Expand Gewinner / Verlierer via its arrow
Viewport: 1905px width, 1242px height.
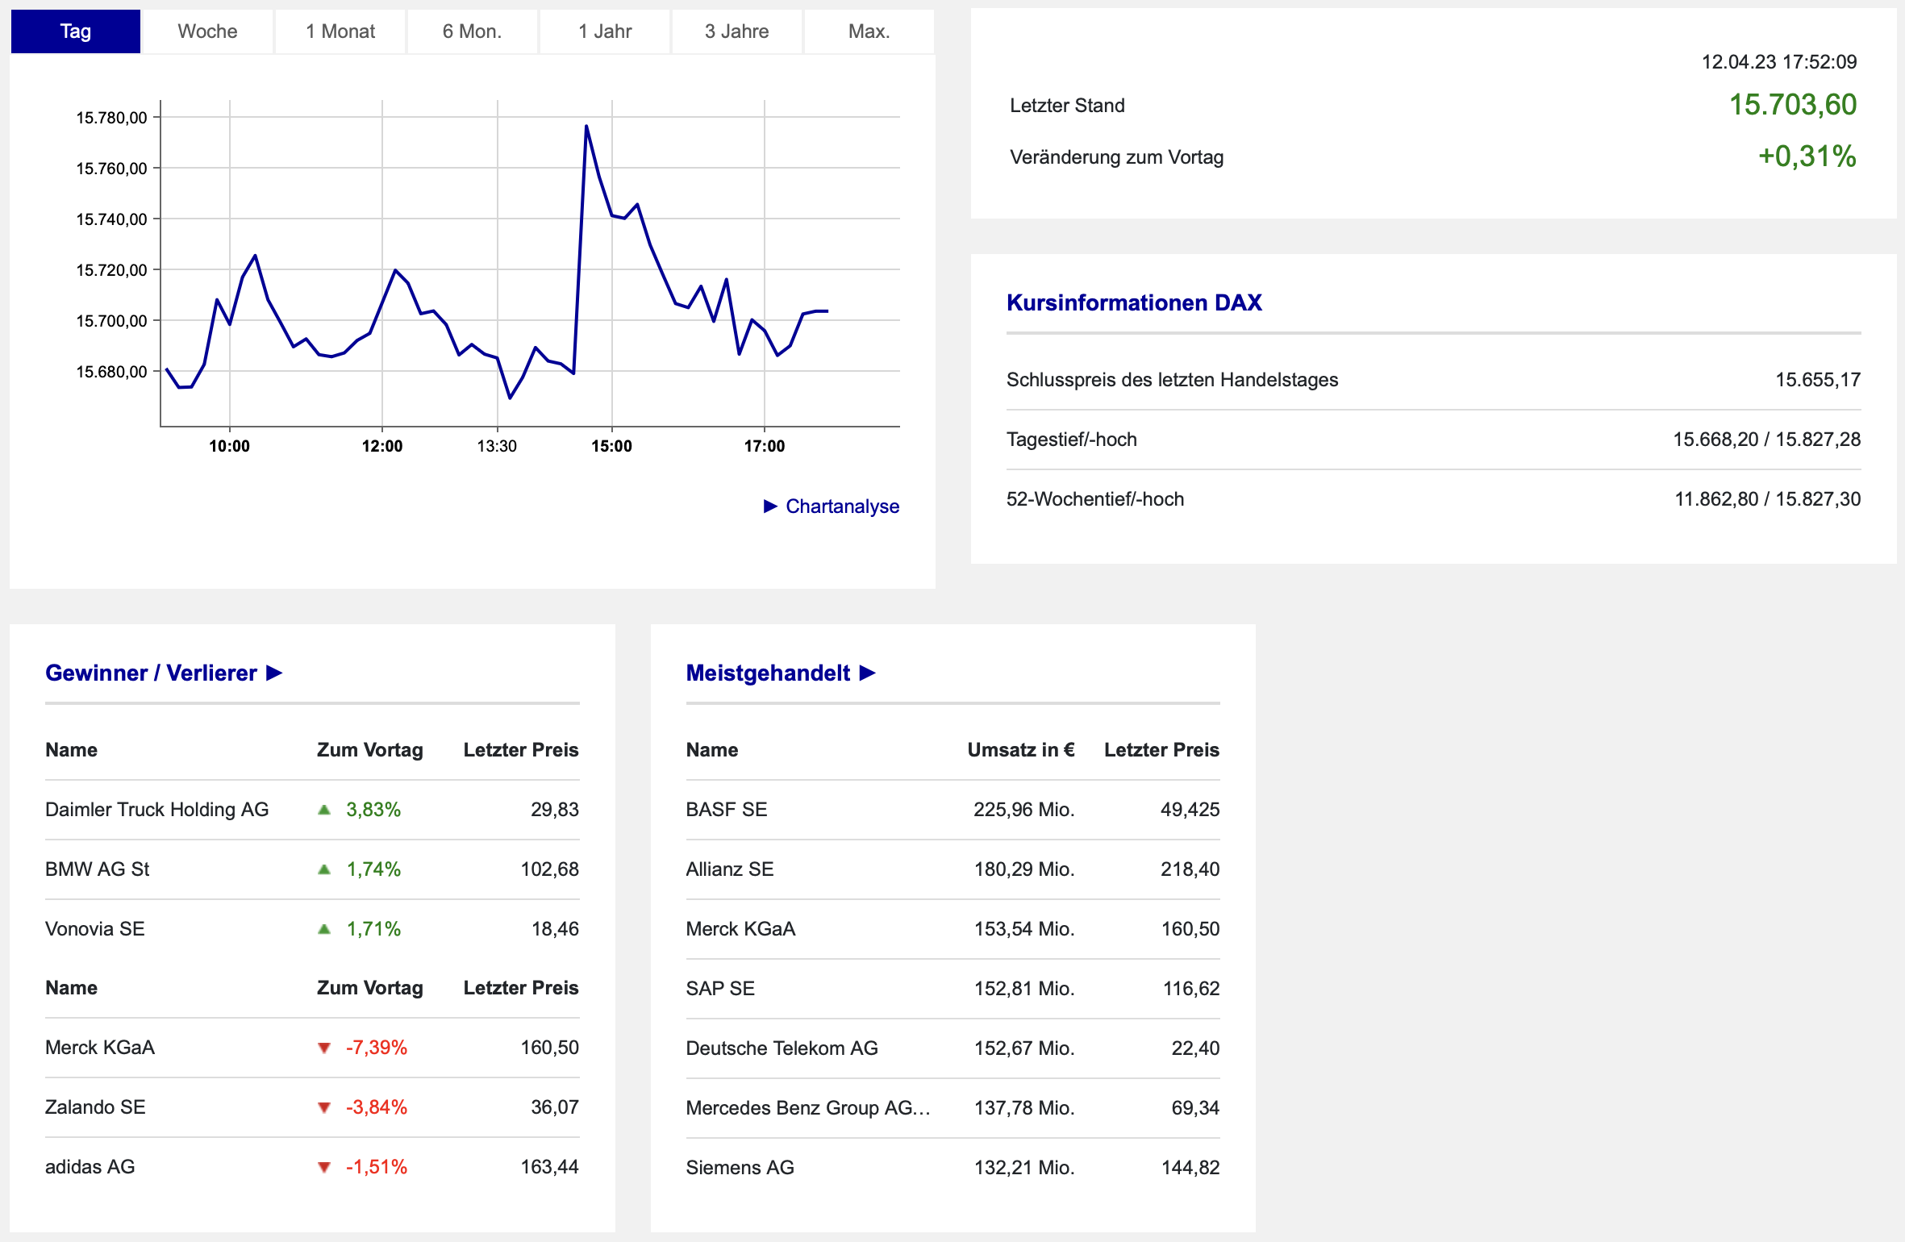click(x=274, y=673)
